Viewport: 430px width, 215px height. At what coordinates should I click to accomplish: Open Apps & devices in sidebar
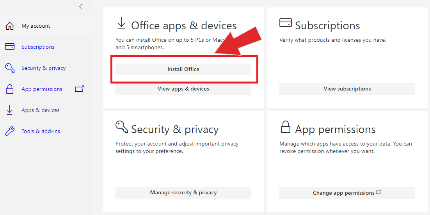[41, 110]
